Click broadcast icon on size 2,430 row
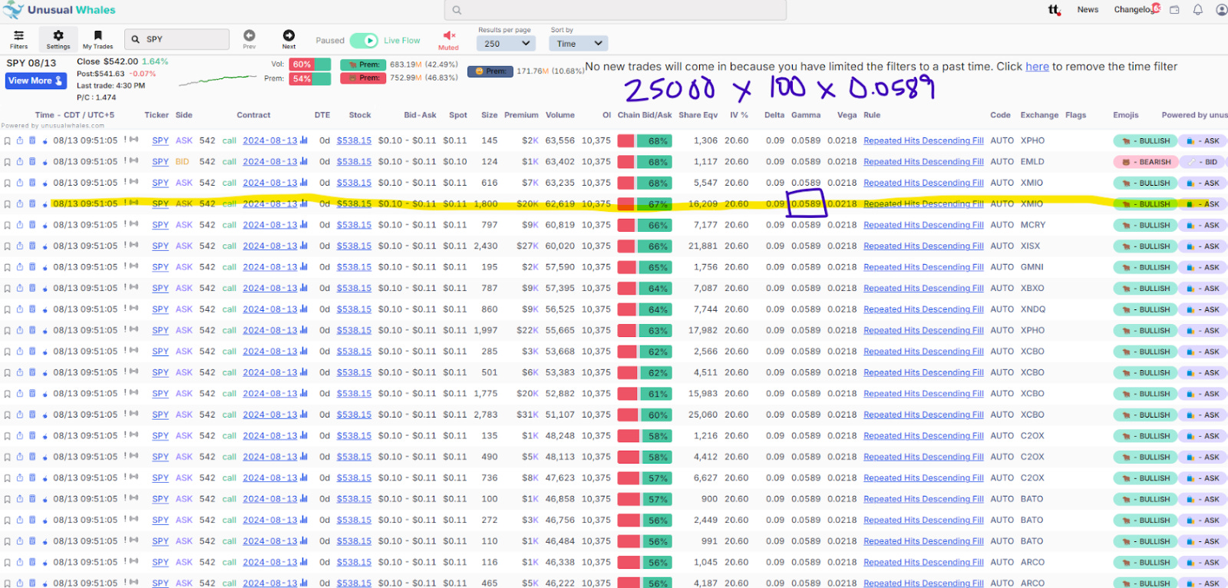The width and height of the screenshot is (1228, 588). (x=134, y=246)
